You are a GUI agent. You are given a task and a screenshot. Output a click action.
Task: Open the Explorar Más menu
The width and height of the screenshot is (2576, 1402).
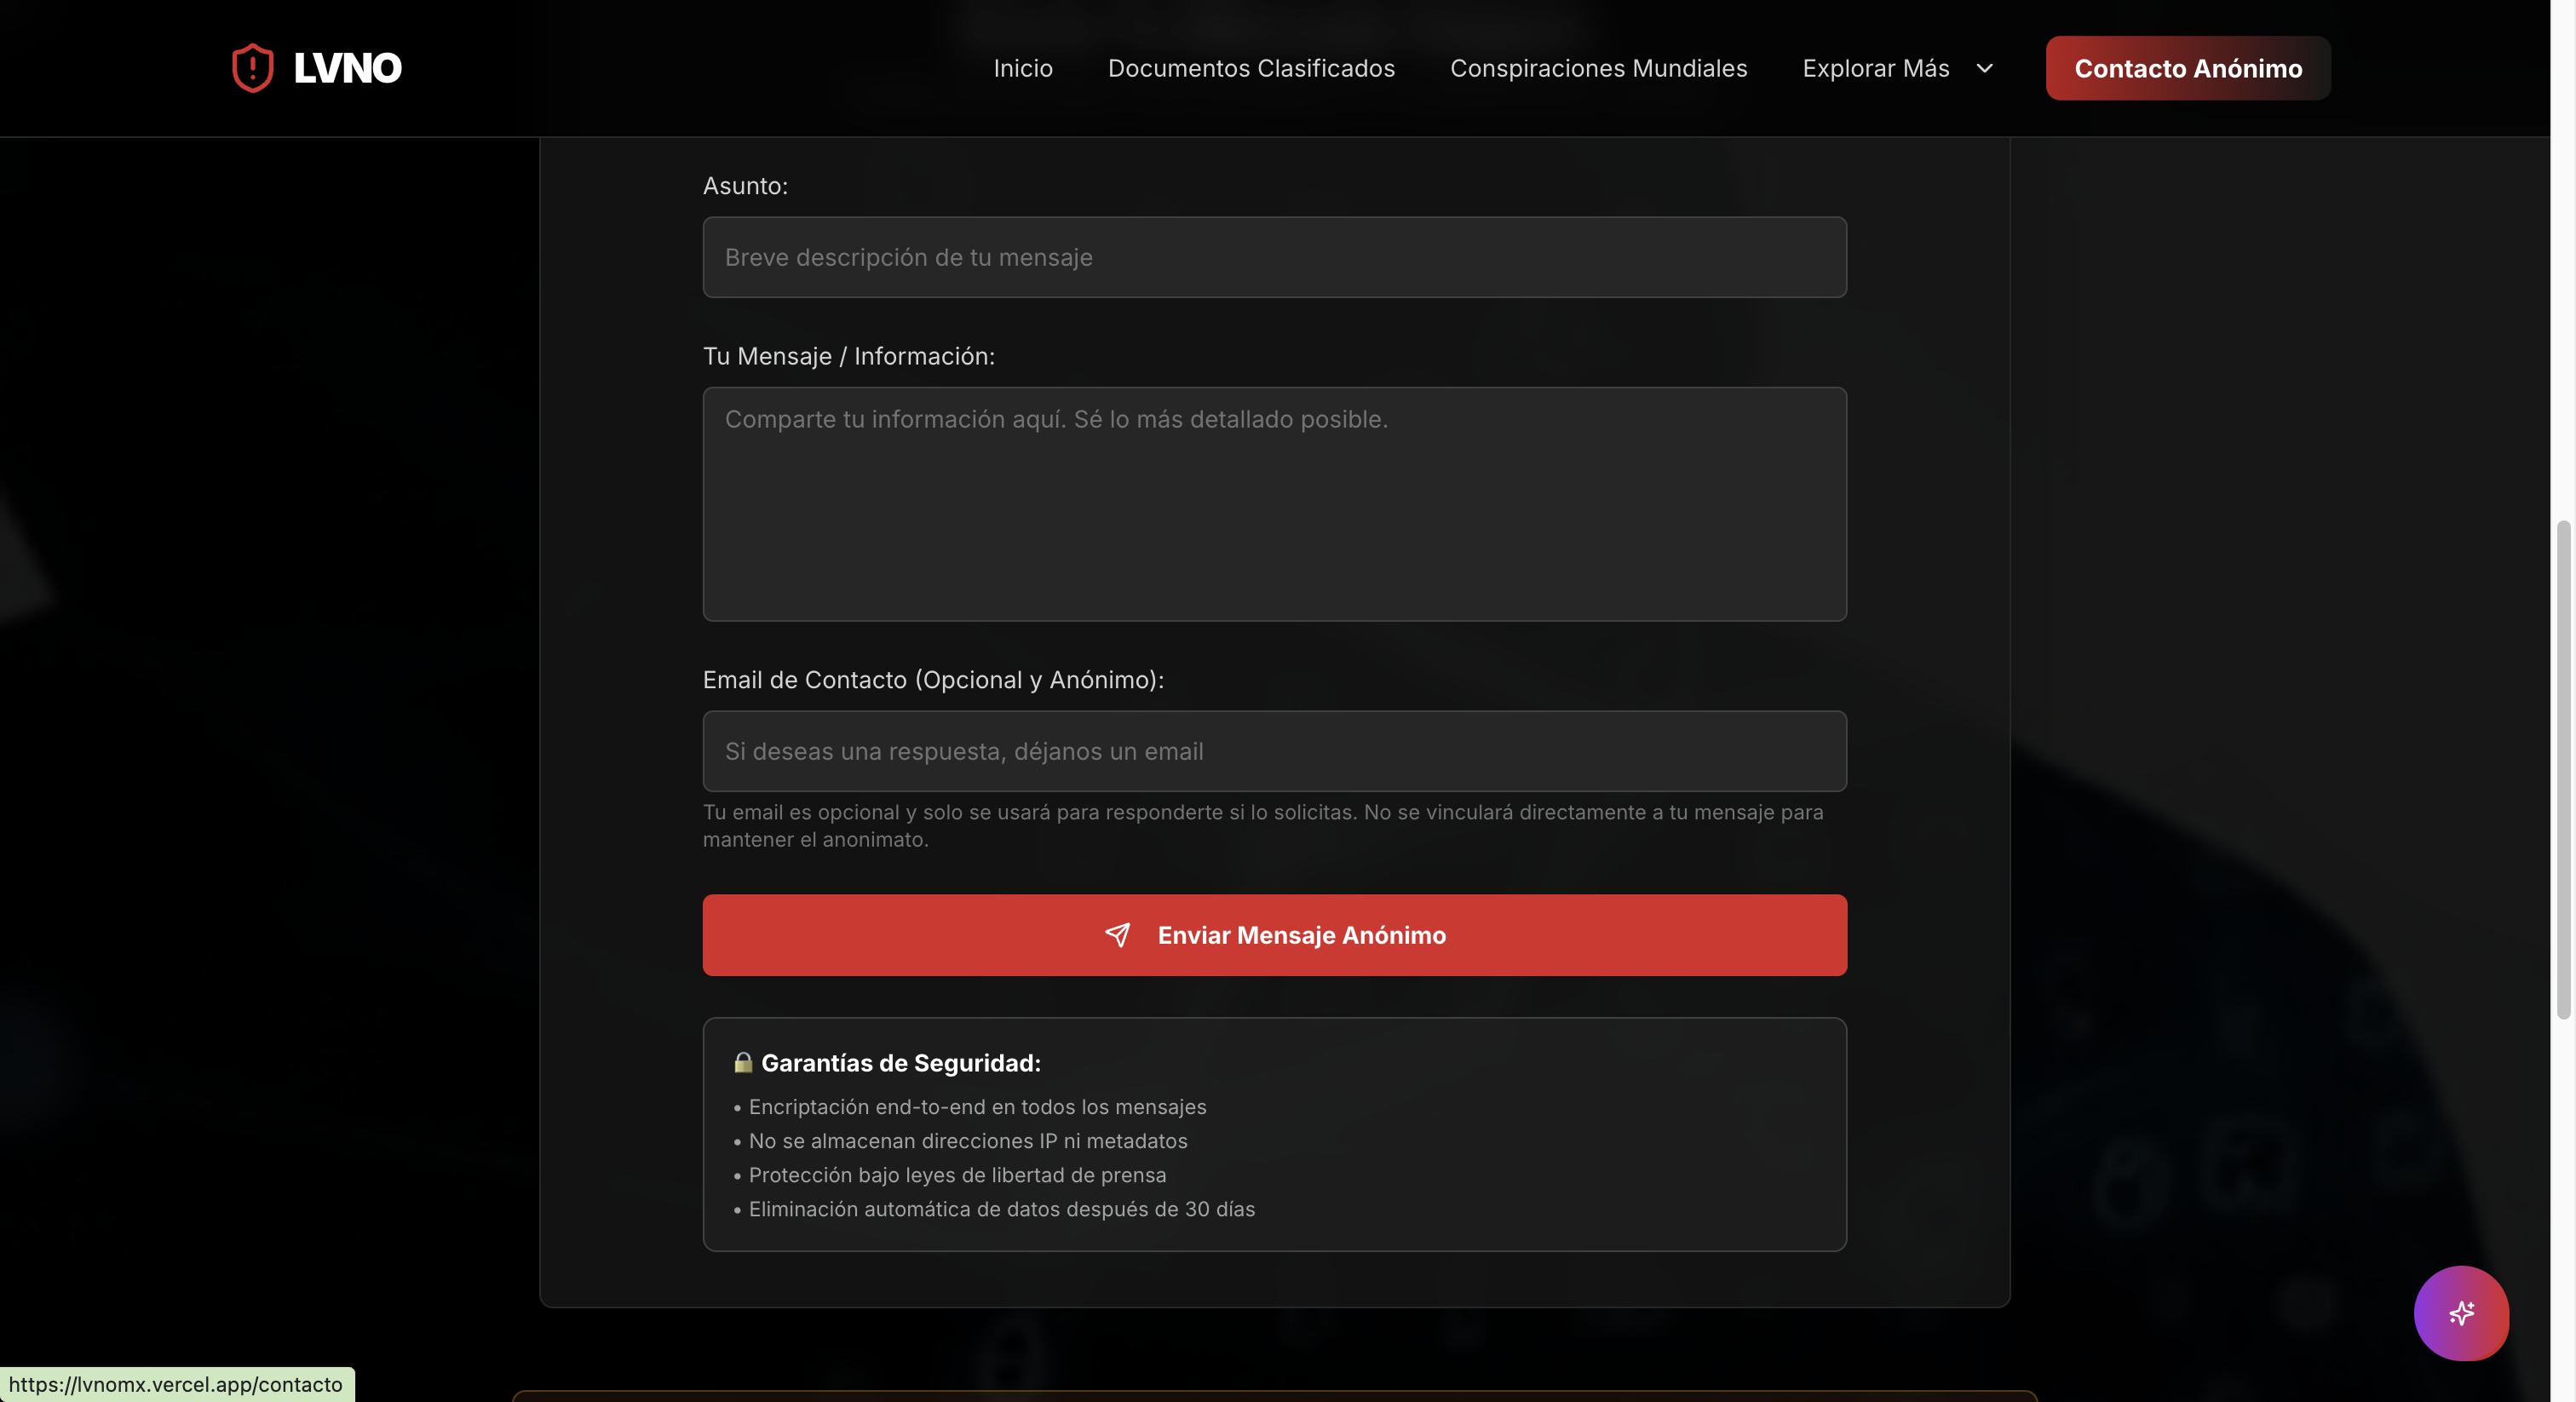1876,68
